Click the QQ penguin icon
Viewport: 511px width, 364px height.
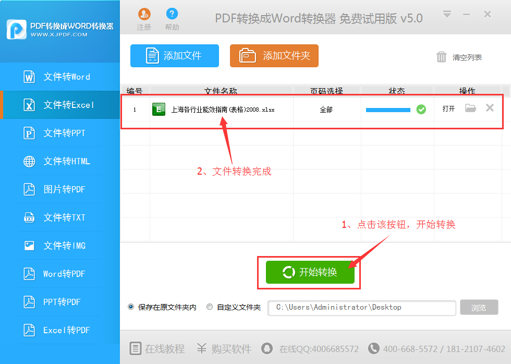click(267, 348)
